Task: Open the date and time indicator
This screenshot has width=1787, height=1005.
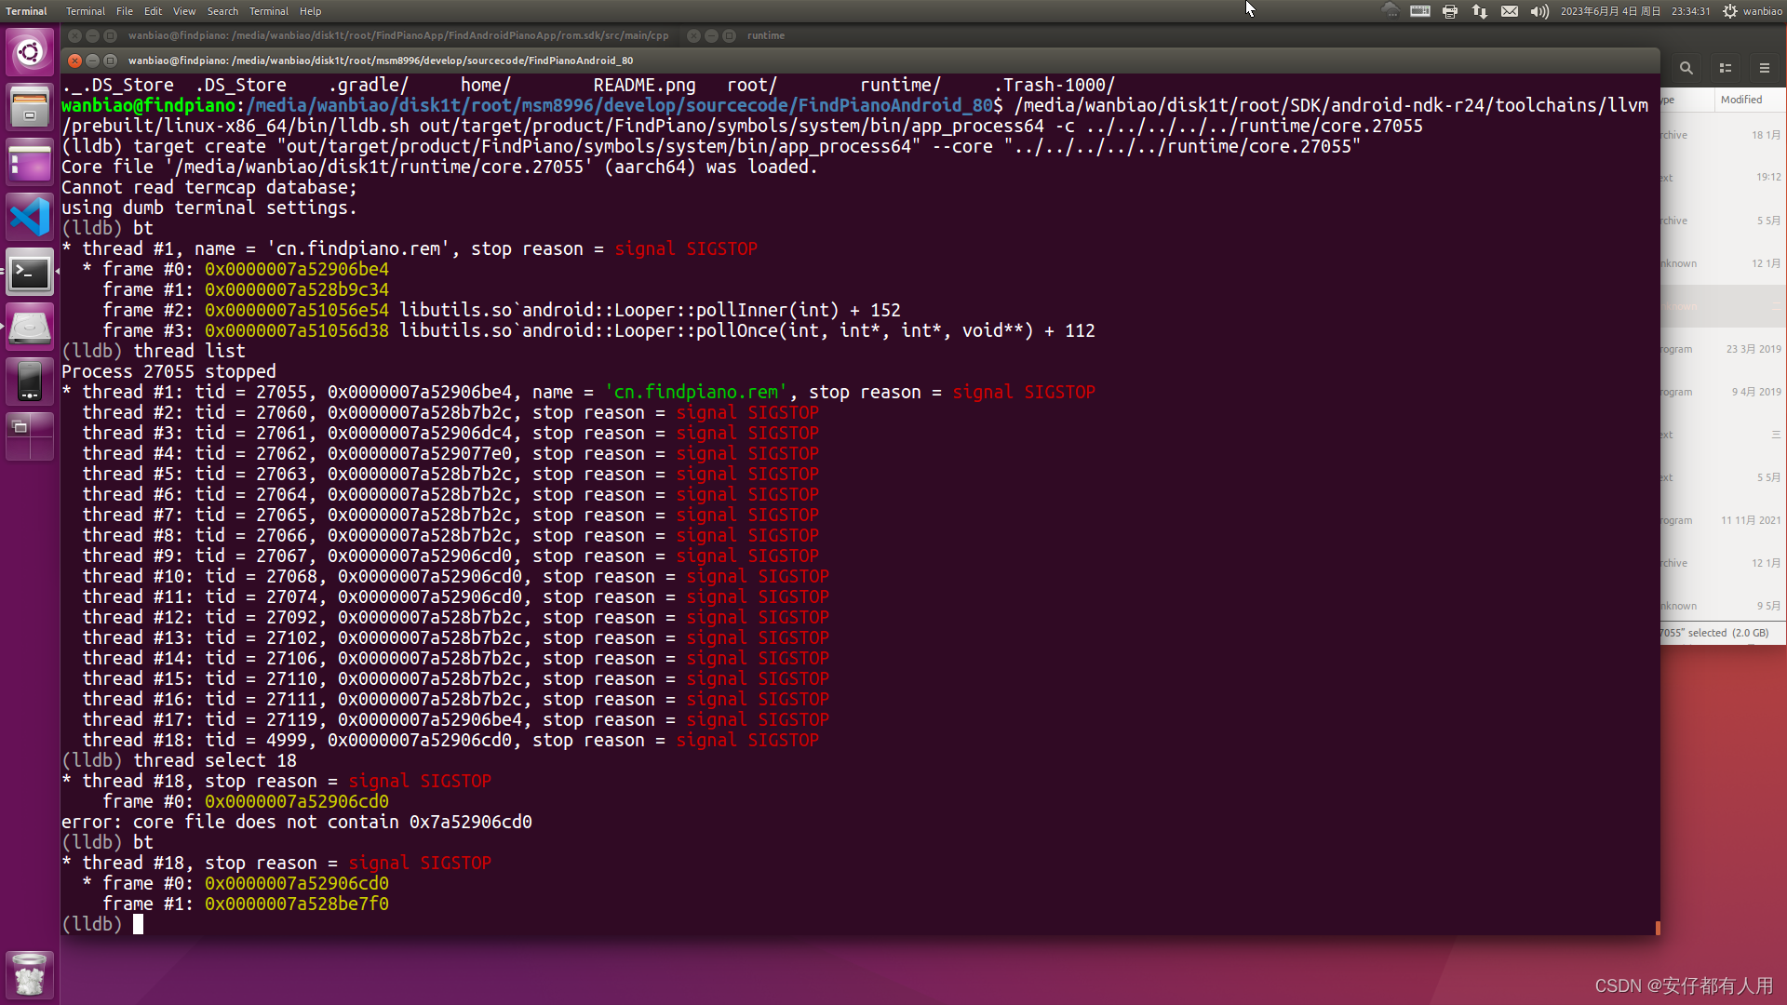Action: pyautogui.click(x=1635, y=11)
